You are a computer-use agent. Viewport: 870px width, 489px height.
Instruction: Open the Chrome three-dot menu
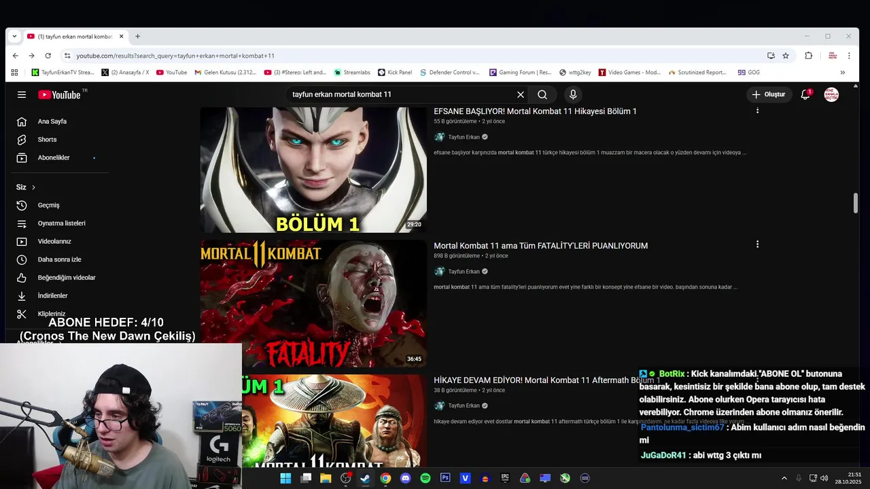pos(849,56)
